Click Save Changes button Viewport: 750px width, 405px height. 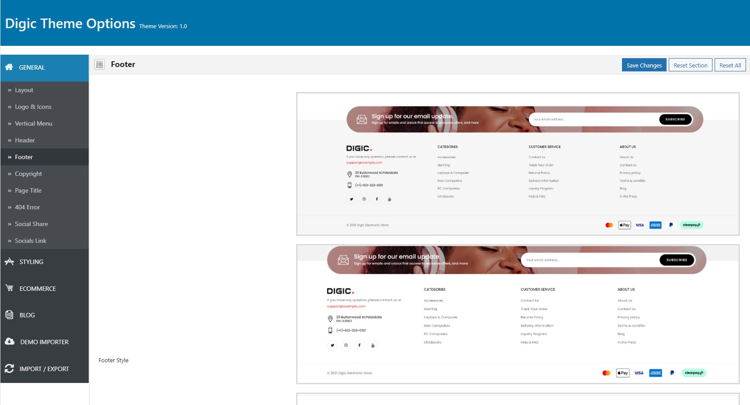(644, 65)
